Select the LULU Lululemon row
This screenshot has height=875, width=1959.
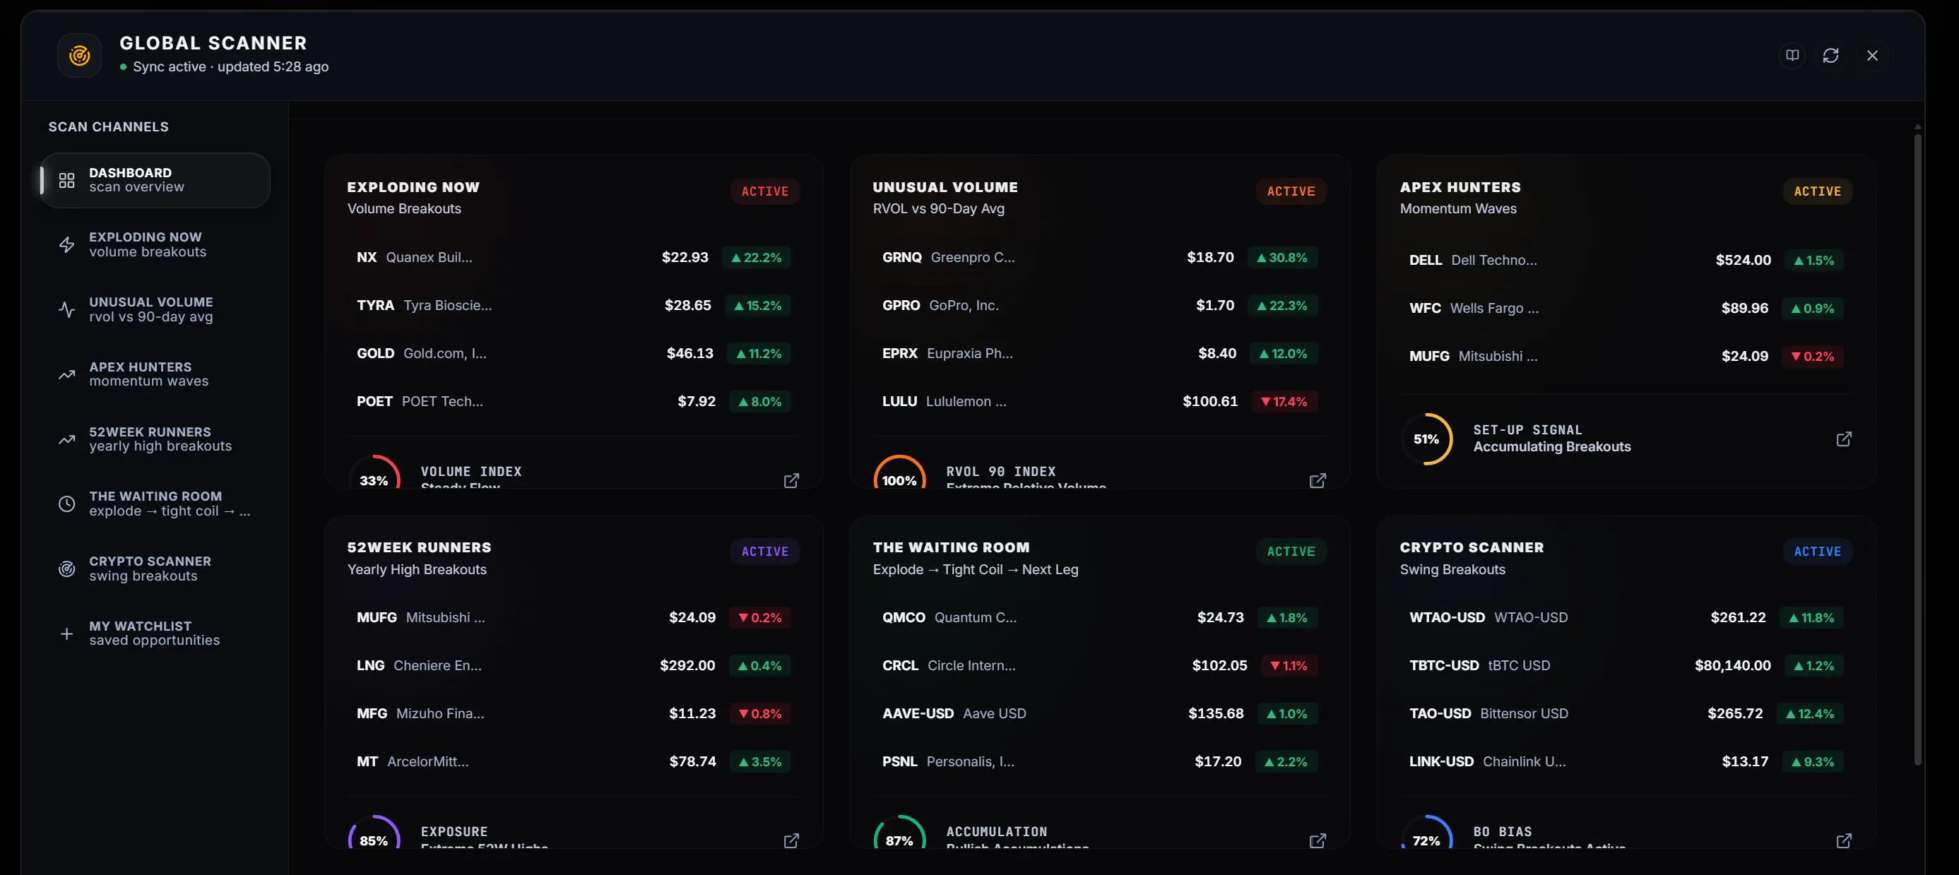tap(1100, 401)
